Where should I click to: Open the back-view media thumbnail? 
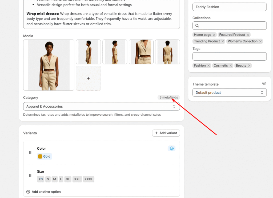[167, 52]
